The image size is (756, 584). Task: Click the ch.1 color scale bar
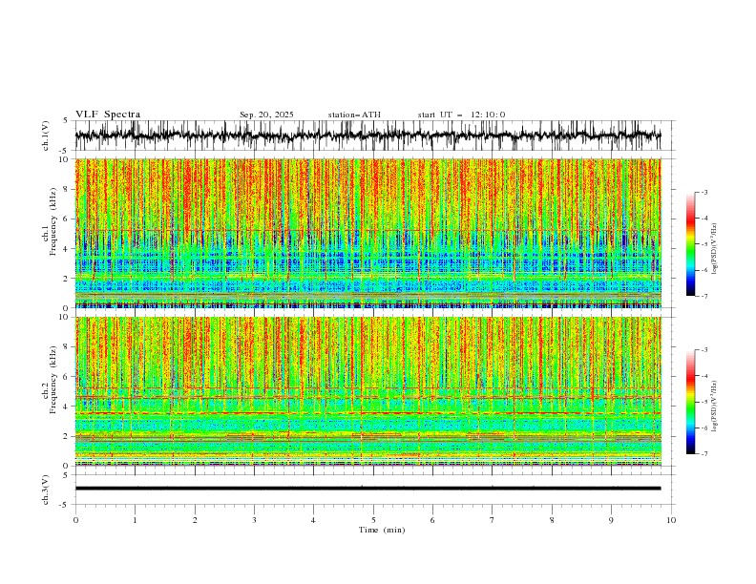click(x=690, y=243)
